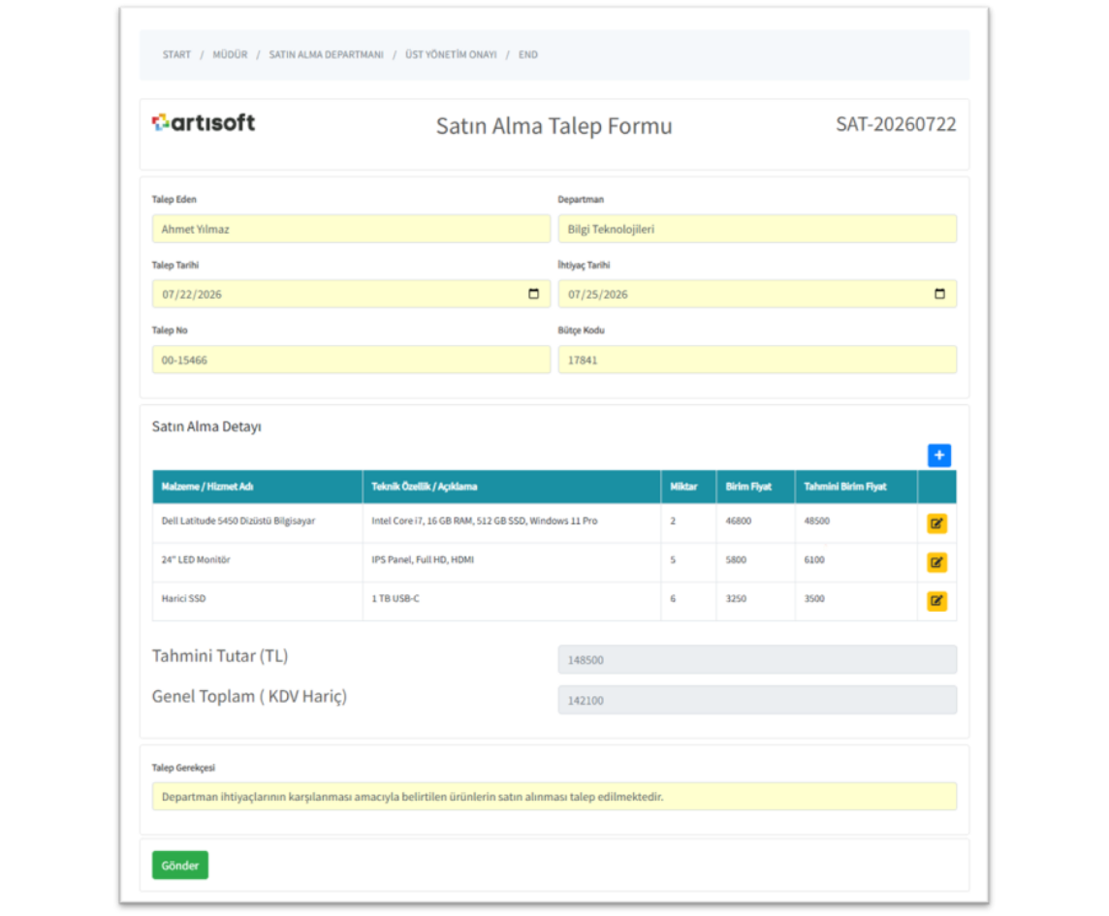Click unit price 3250
This screenshot has width=1109, height=916.
(x=736, y=598)
